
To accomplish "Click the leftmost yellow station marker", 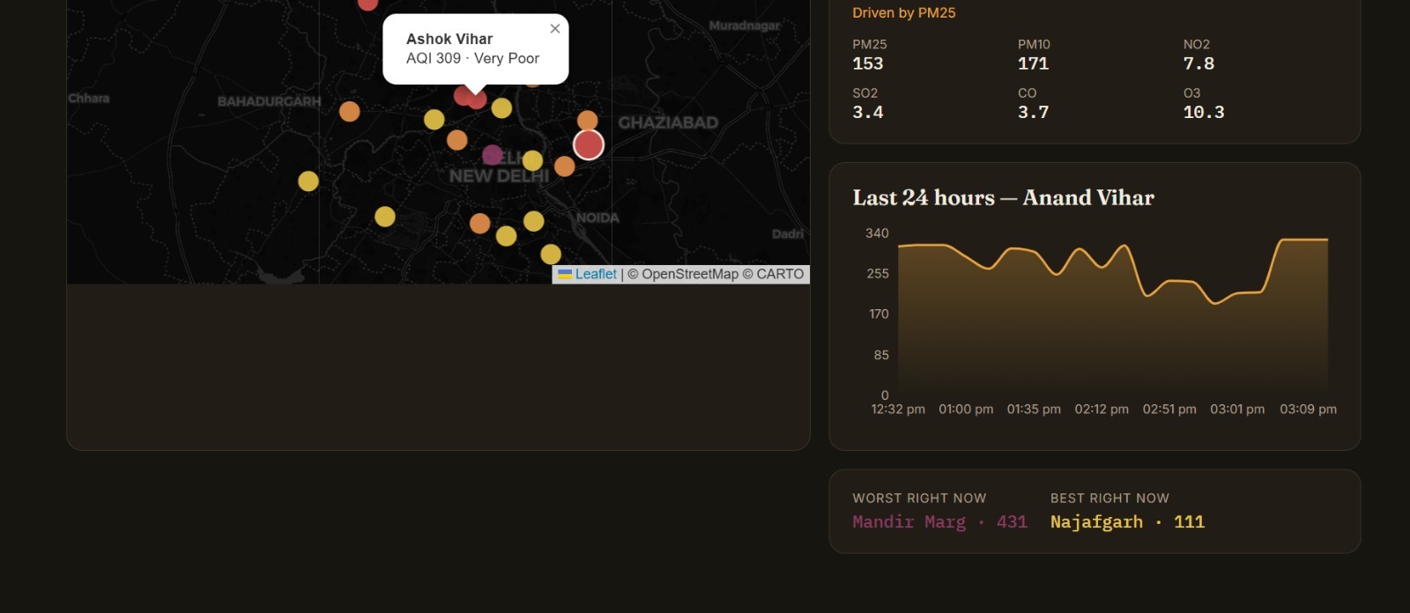I will click(x=308, y=181).
